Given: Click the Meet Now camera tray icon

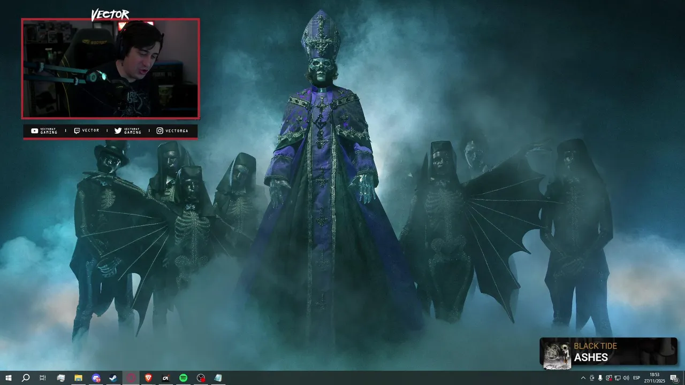Looking at the screenshot, I should pyautogui.click(x=592, y=378).
